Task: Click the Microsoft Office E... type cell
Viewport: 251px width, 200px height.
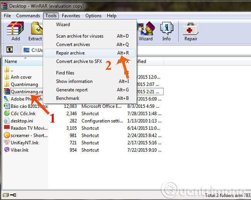Action: [102, 106]
